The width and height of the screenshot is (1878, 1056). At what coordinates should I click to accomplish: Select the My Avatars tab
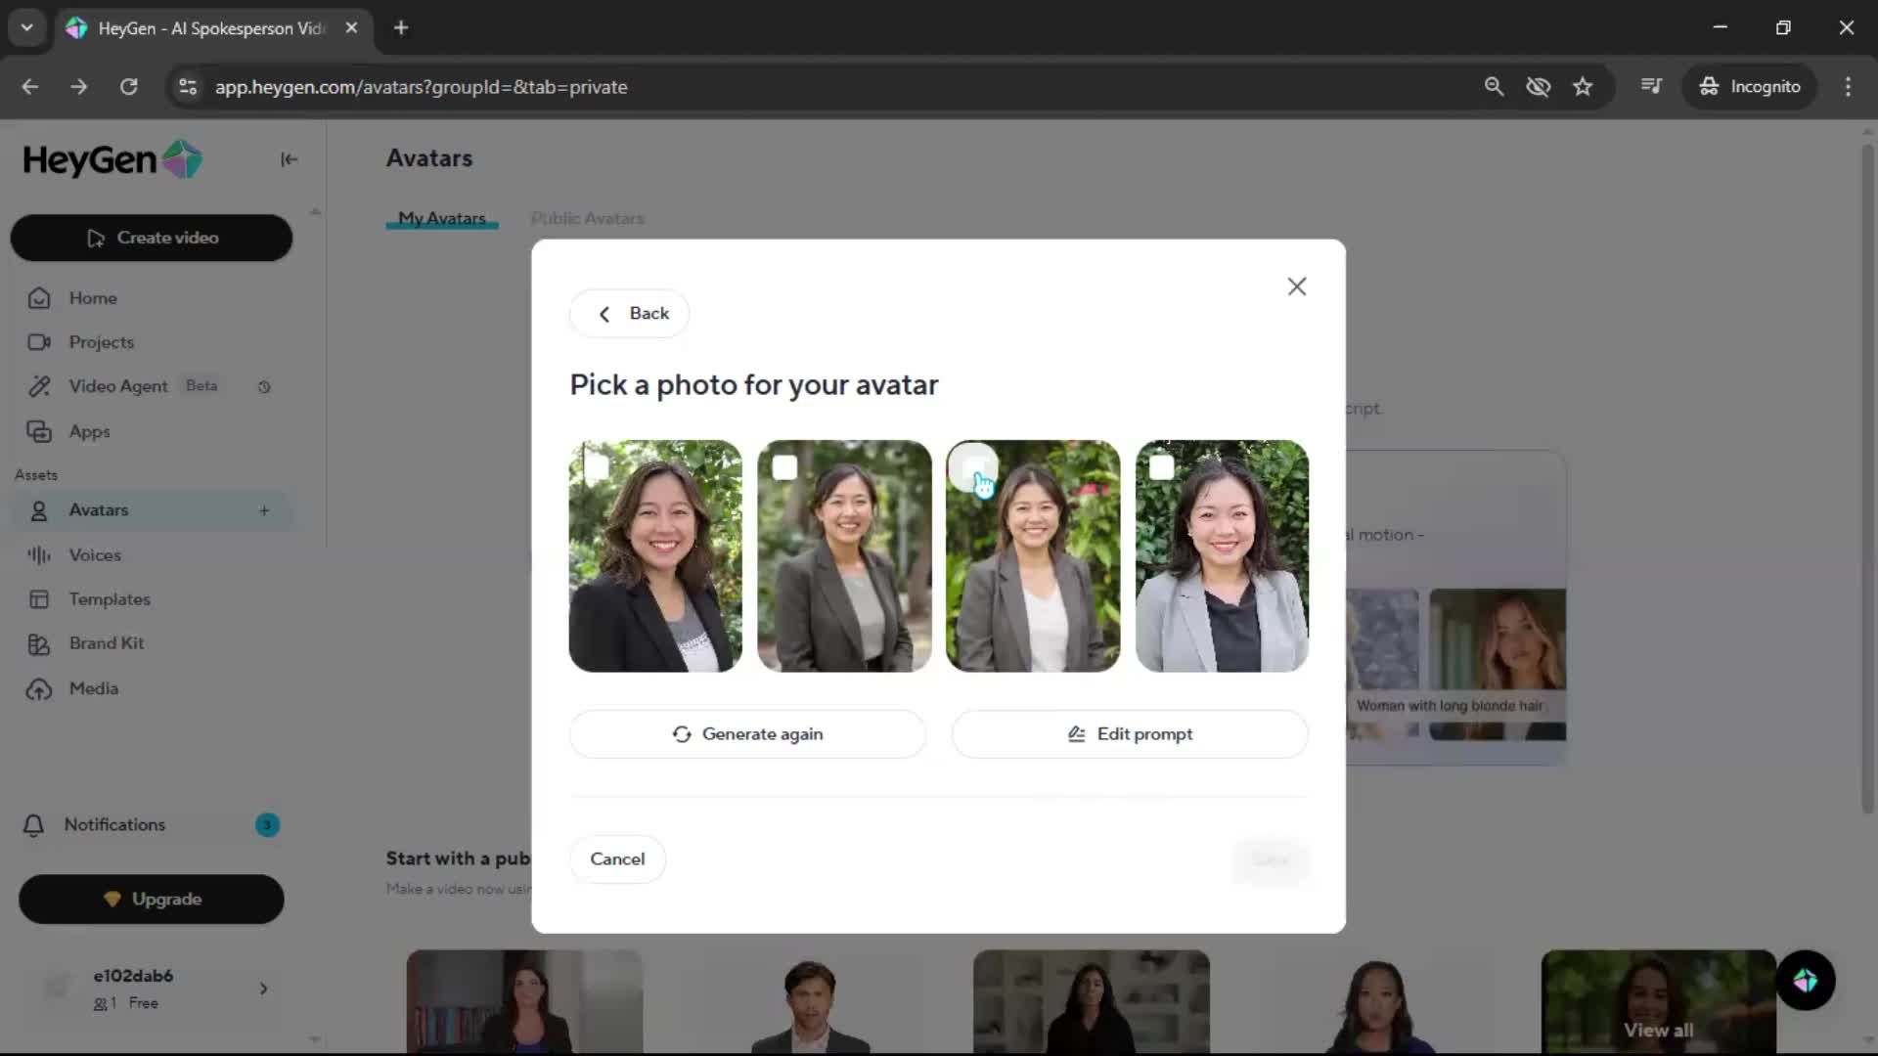[x=441, y=218]
